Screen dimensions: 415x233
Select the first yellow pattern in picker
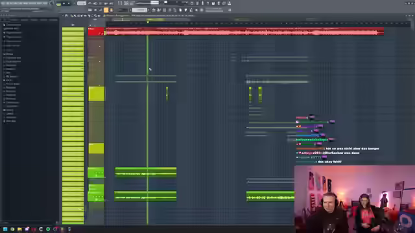(73, 30)
